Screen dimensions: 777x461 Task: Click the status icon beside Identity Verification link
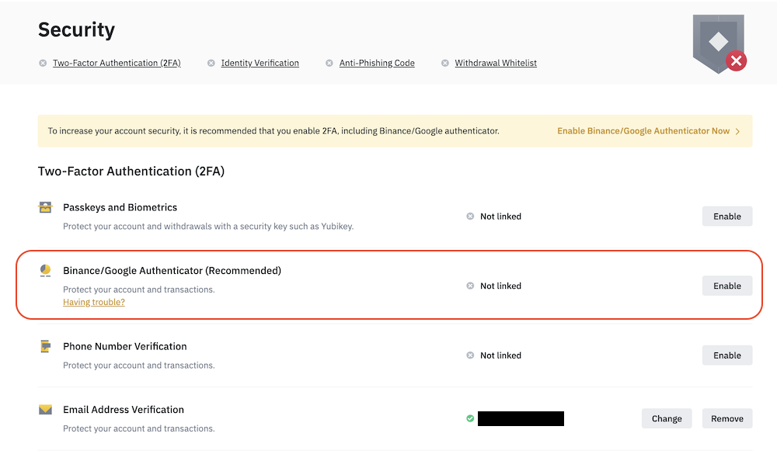click(x=211, y=63)
